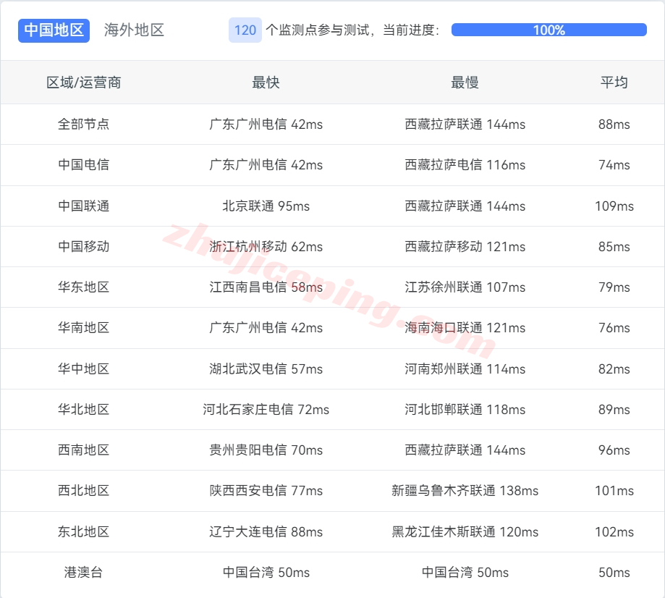Click the 88ms average for 全部节点

click(614, 124)
